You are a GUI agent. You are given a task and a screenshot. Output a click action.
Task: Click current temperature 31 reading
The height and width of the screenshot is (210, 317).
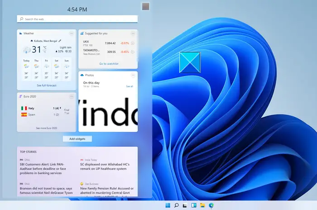[x=36, y=49]
